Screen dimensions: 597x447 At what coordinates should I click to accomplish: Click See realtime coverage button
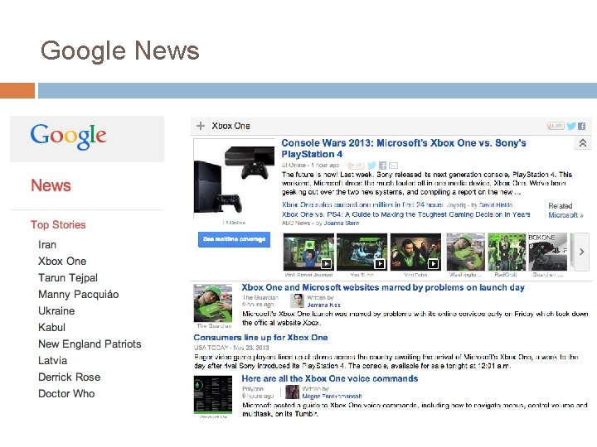(234, 239)
